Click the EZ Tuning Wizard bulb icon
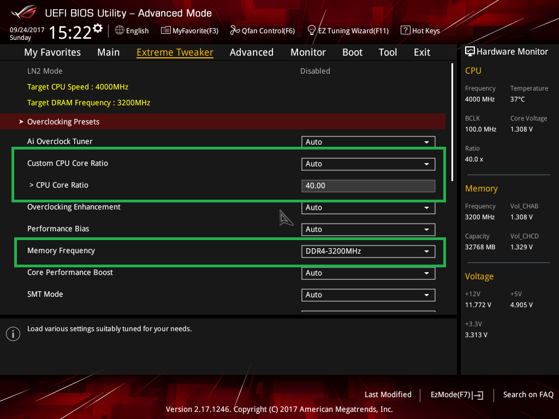 coord(311,31)
